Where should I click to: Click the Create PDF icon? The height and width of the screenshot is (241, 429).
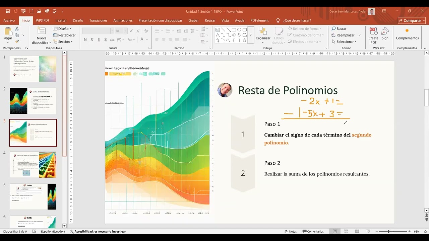373,31
